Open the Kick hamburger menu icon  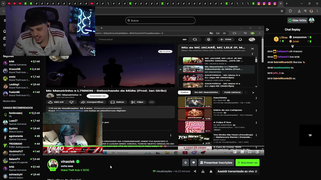click(5, 20)
